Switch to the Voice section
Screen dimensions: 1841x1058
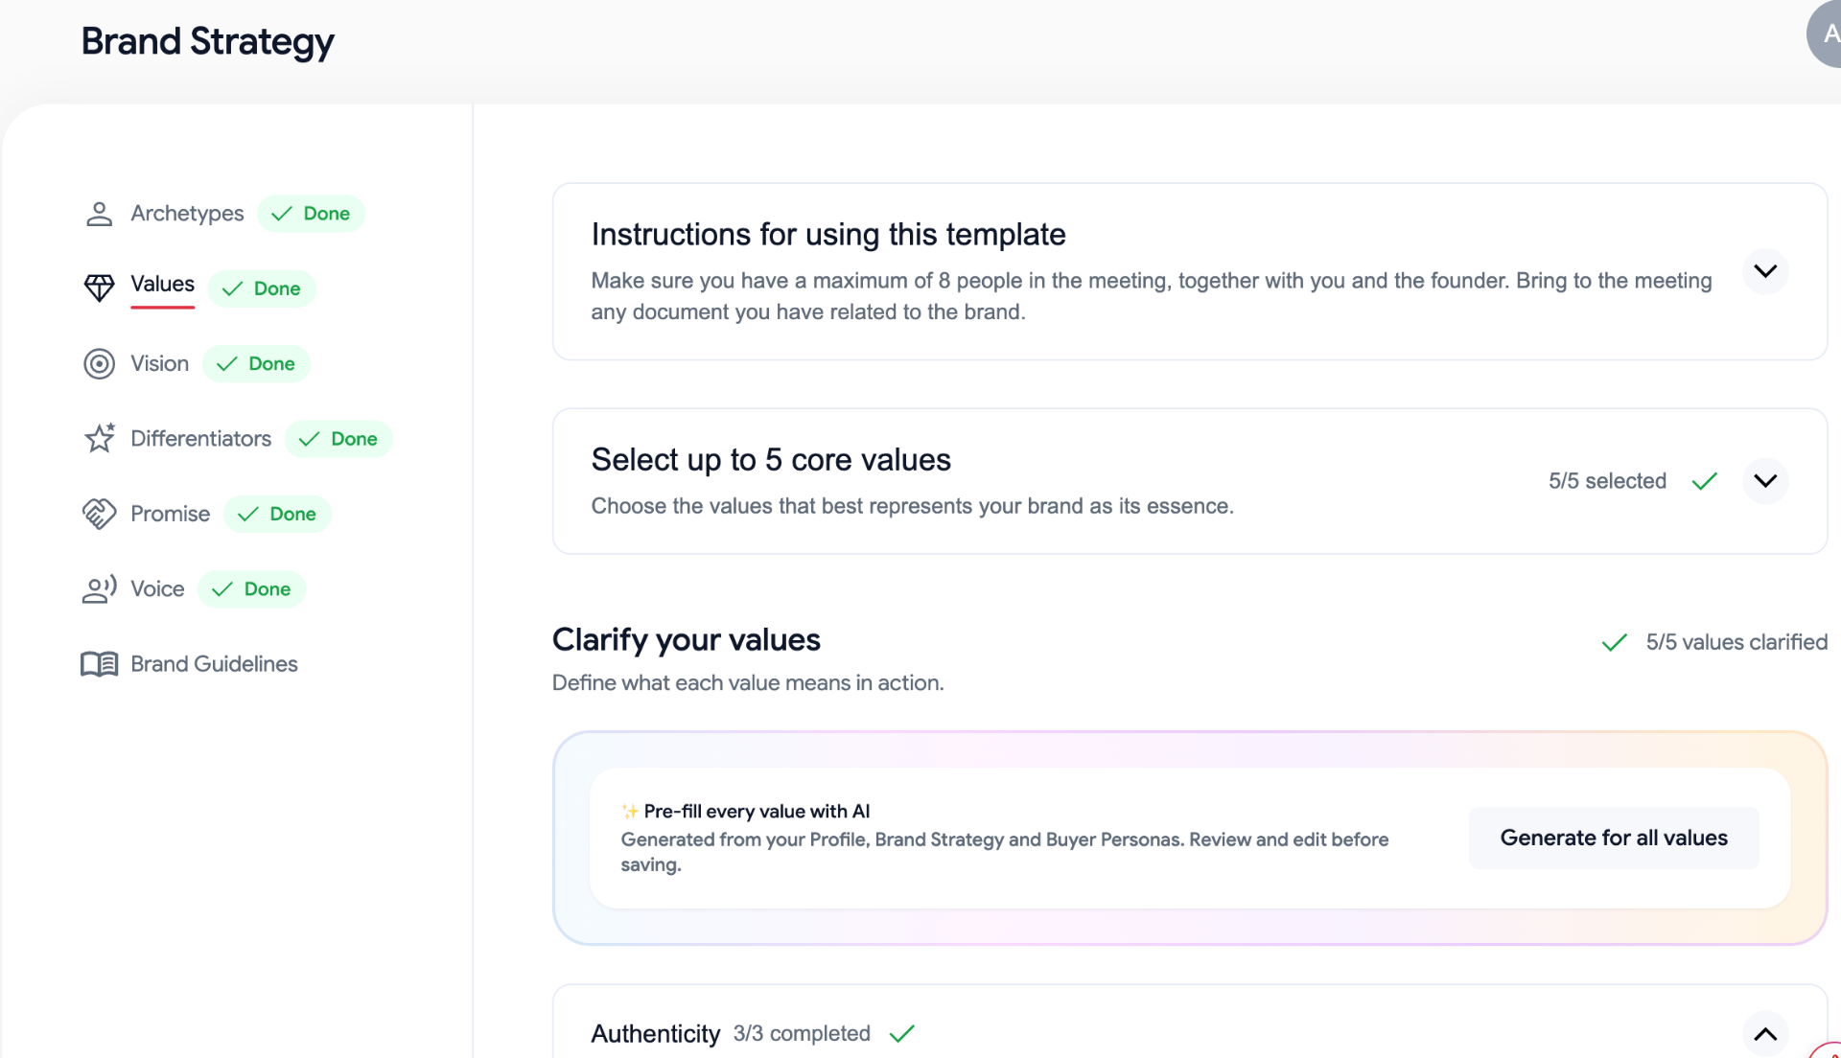[157, 588]
